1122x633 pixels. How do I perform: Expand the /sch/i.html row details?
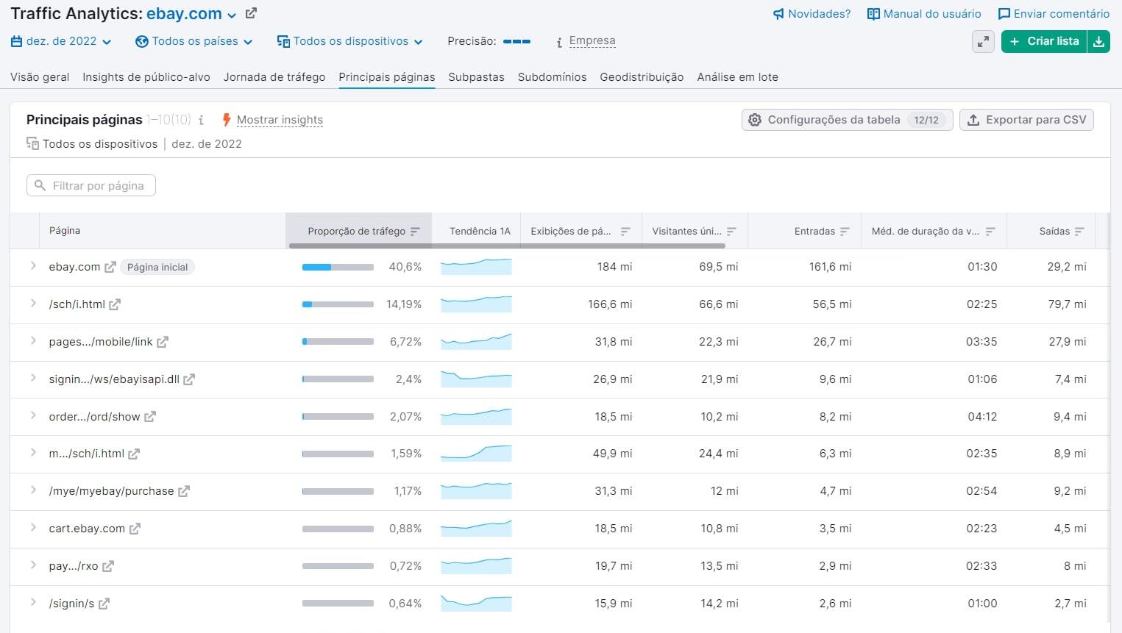[x=32, y=304]
